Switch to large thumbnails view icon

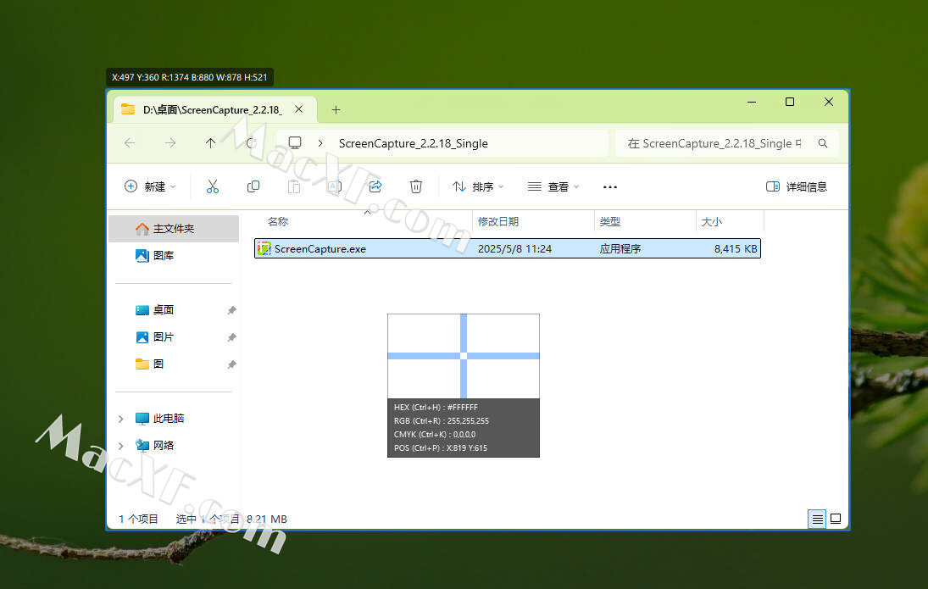(836, 519)
